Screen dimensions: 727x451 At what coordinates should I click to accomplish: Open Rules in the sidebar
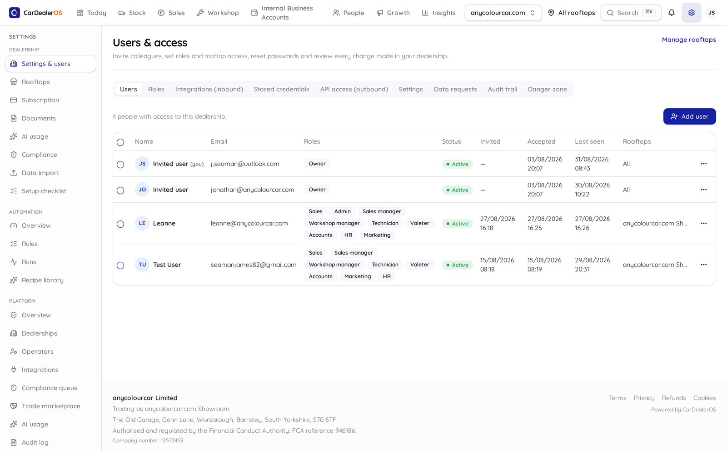pos(50,244)
